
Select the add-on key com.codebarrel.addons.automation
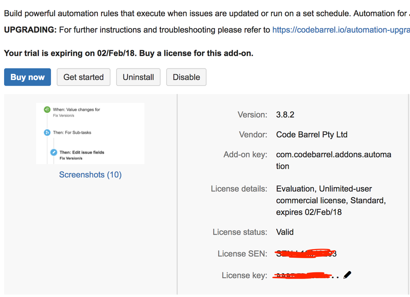click(x=334, y=160)
